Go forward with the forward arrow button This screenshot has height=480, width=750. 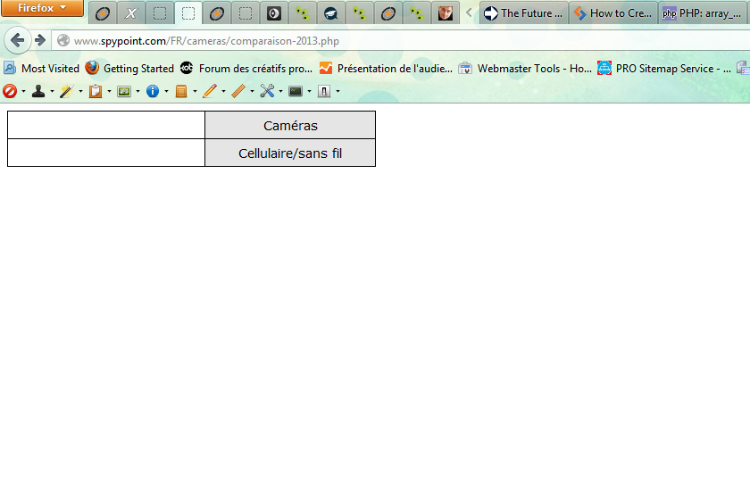(41, 40)
